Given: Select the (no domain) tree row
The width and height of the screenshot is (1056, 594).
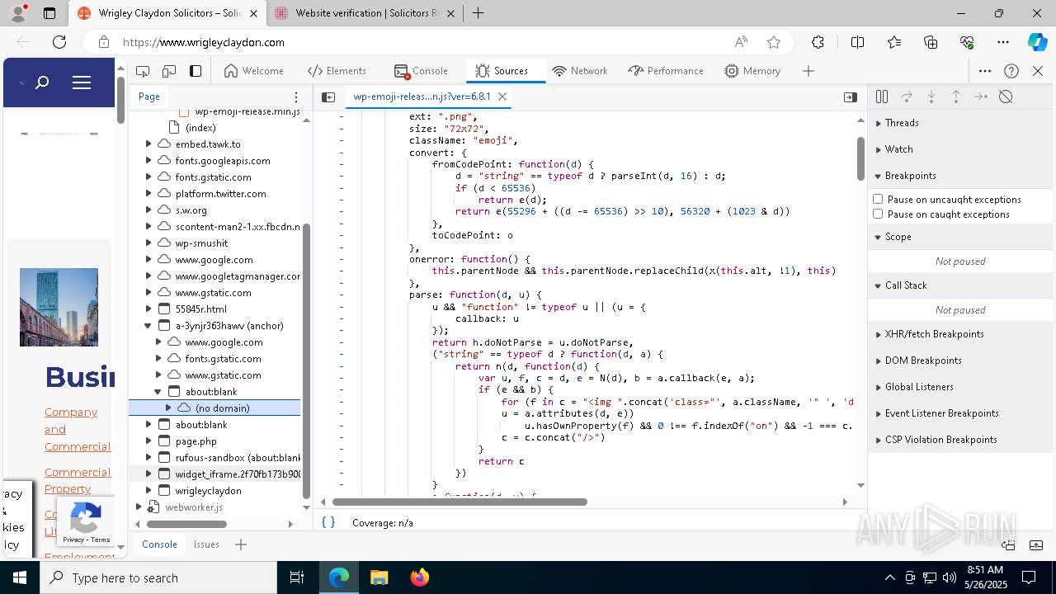Looking at the screenshot, I should pos(214,408).
